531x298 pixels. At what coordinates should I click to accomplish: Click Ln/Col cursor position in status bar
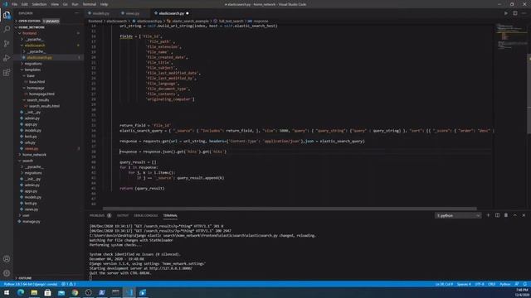444,284
